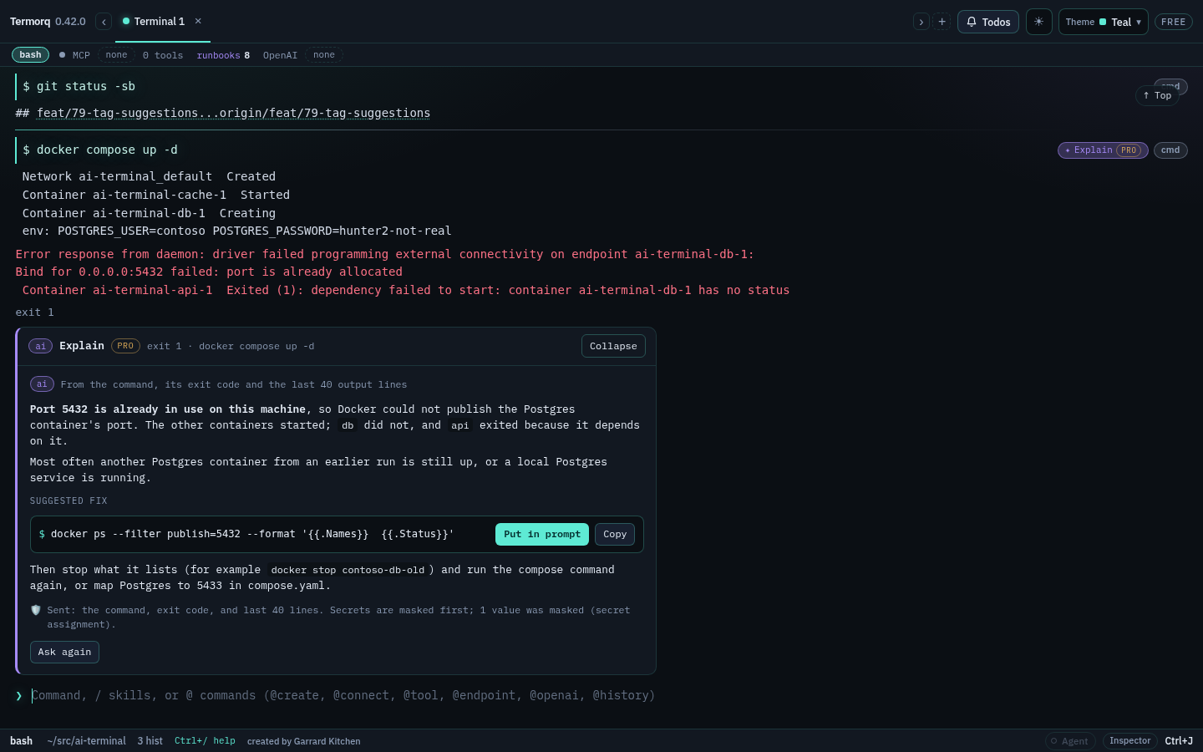Open the Inspector panel

pos(1130,741)
